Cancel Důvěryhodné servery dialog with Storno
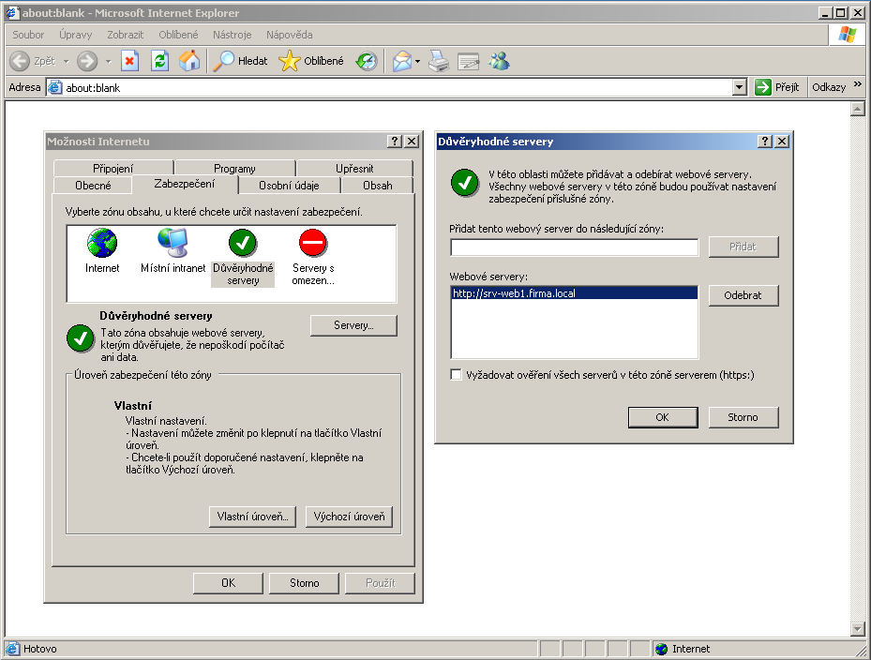The height and width of the screenshot is (660, 871). pos(743,416)
